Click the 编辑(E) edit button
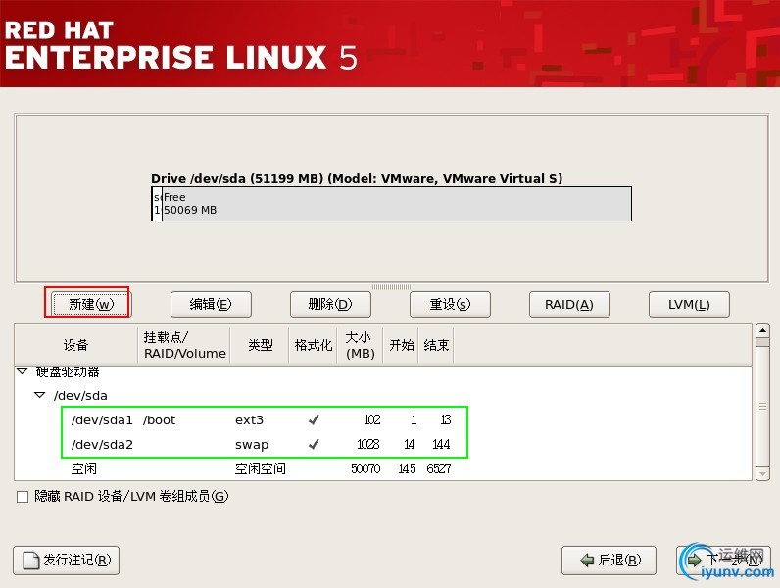This screenshot has height=588, width=780. [211, 304]
